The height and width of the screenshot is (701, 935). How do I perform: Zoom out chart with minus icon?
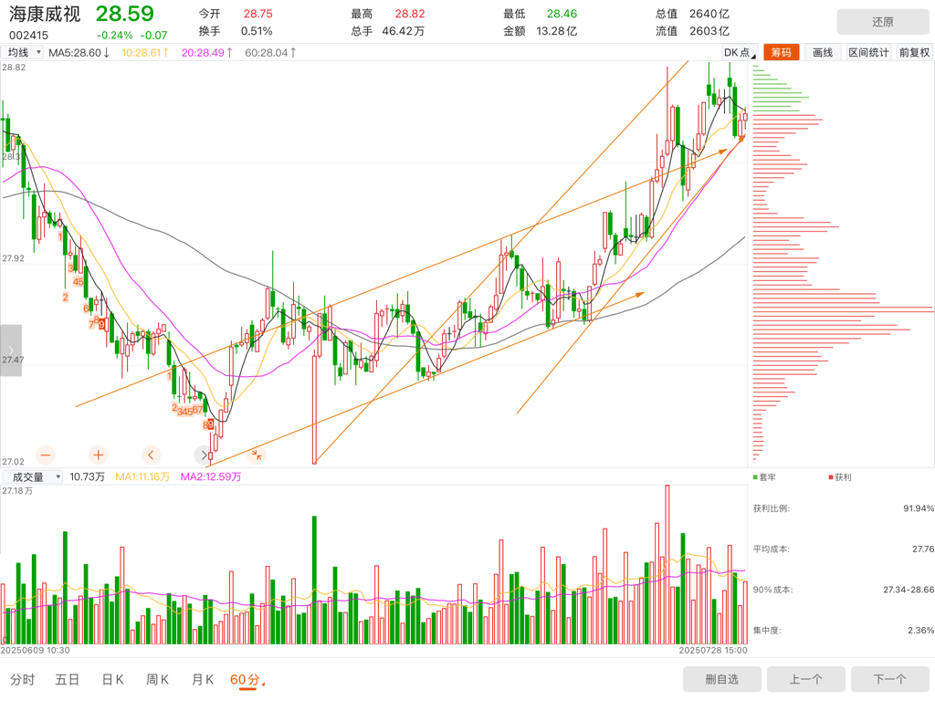point(46,455)
